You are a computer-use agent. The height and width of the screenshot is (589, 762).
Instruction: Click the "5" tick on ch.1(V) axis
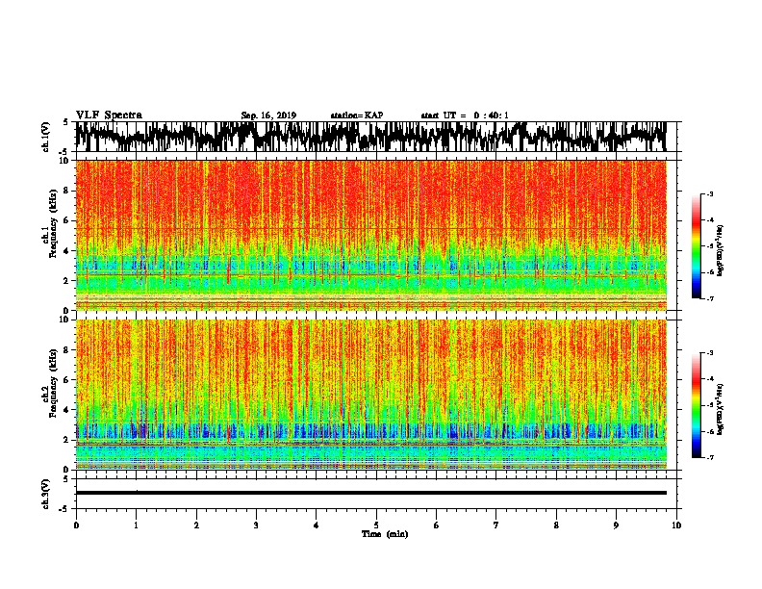coord(66,122)
